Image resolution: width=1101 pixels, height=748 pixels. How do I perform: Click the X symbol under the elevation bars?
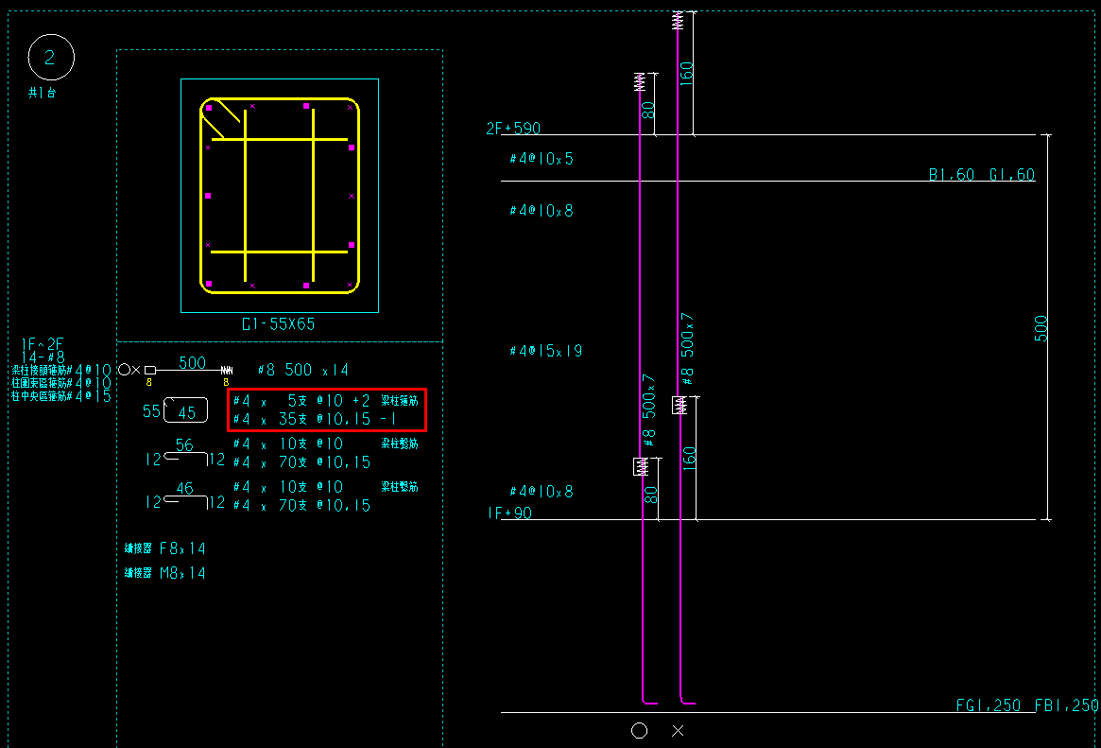[678, 730]
